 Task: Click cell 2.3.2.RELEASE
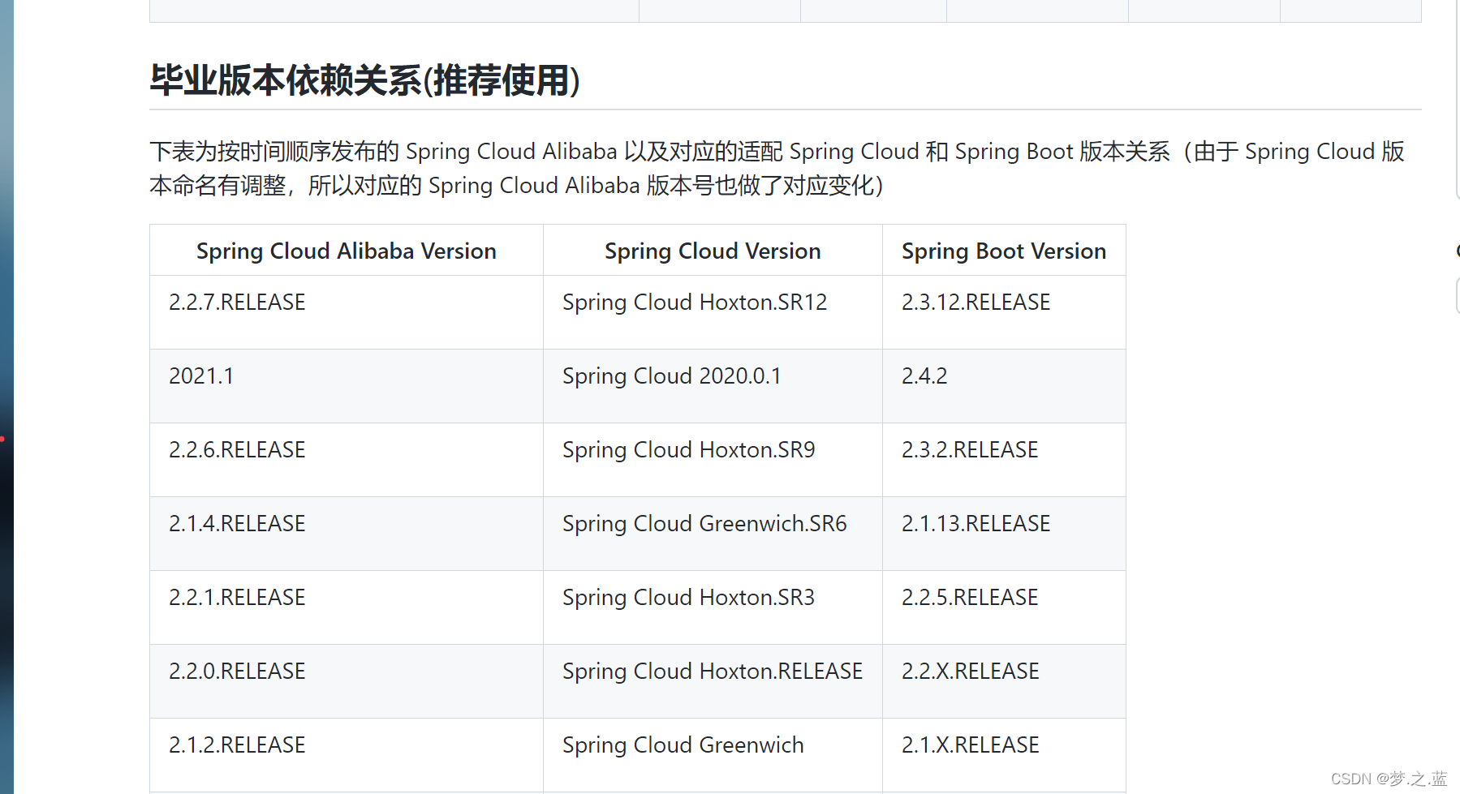1004,460
